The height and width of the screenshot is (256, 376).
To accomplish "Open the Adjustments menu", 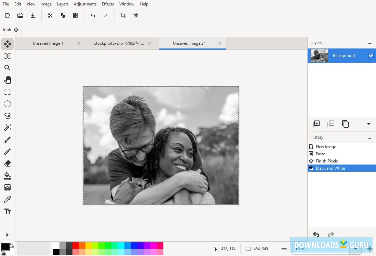I will pyautogui.click(x=85, y=4).
